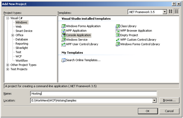The width and height of the screenshot is (183, 118).
Task: Click into the Name text field
Action: 93,94
